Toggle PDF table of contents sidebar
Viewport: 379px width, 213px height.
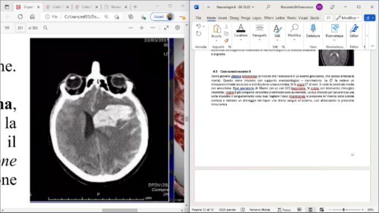[x=7, y=28]
